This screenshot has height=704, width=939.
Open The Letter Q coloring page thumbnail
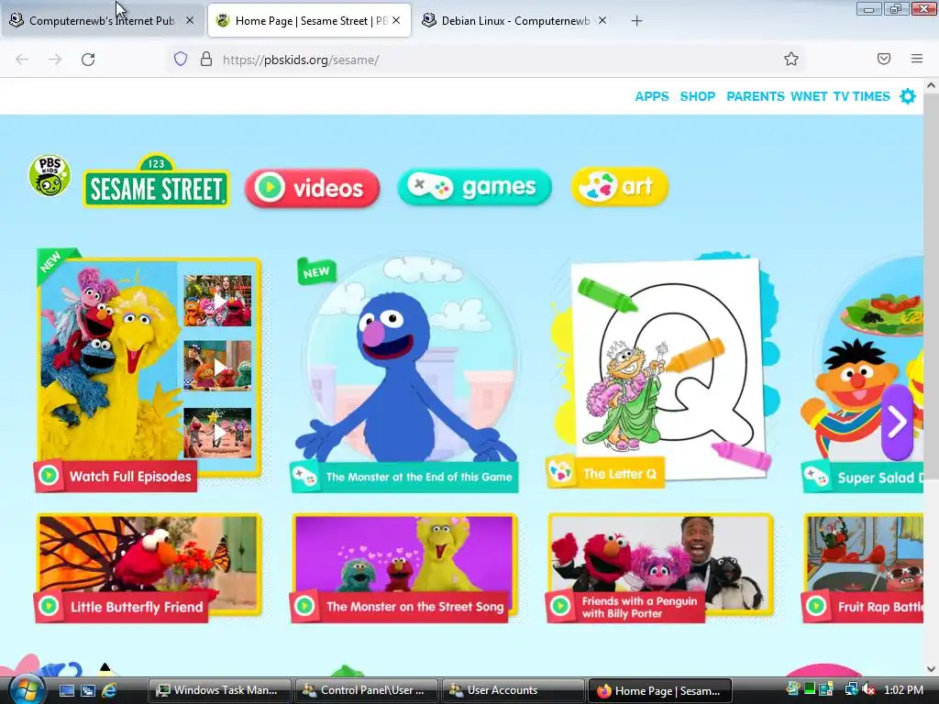click(x=668, y=367)
